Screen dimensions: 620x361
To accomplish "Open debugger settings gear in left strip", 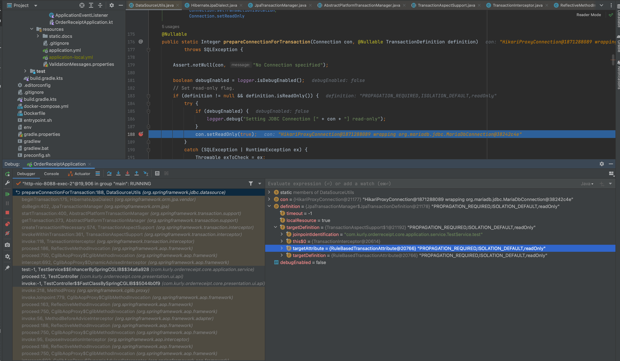I will click(x=7, y=257).
